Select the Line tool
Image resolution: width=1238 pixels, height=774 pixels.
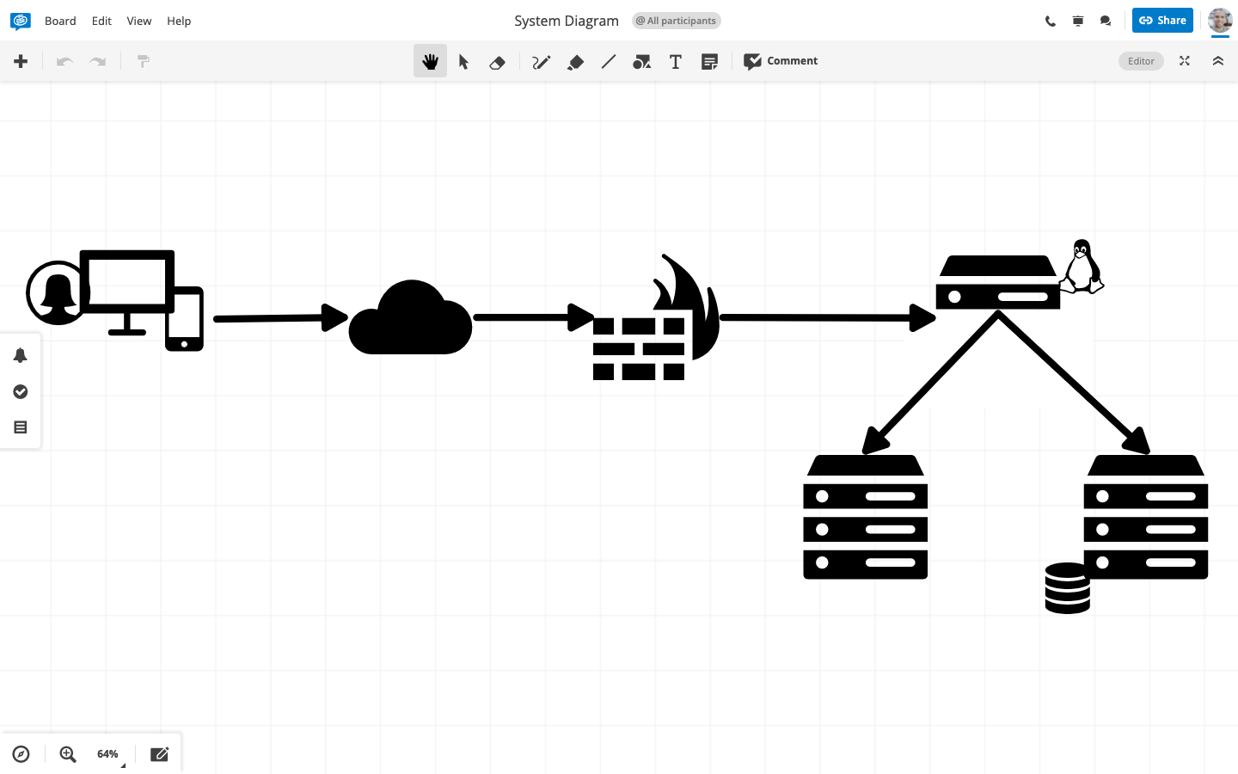point(609,61)
